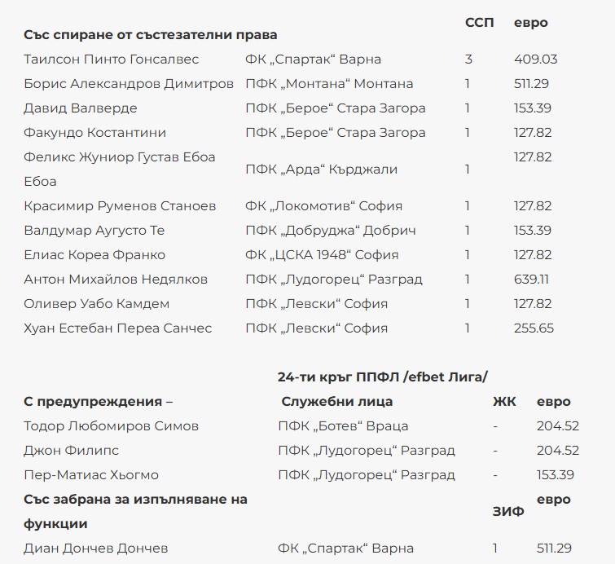Click player name Таилсон Пинто Гонсалвес
This screenshot has height=564, width=615.
(x=111, y=59)
